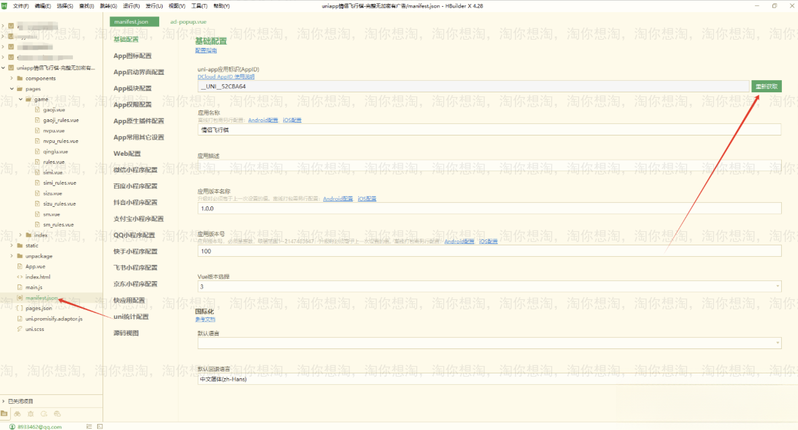
Task: Open pages.json in the file tree
Action: (x=38, y=308)
